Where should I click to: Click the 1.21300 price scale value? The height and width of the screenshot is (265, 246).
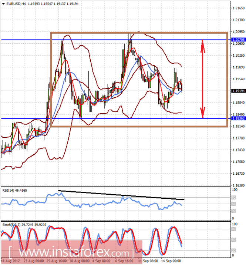[239, 20]
